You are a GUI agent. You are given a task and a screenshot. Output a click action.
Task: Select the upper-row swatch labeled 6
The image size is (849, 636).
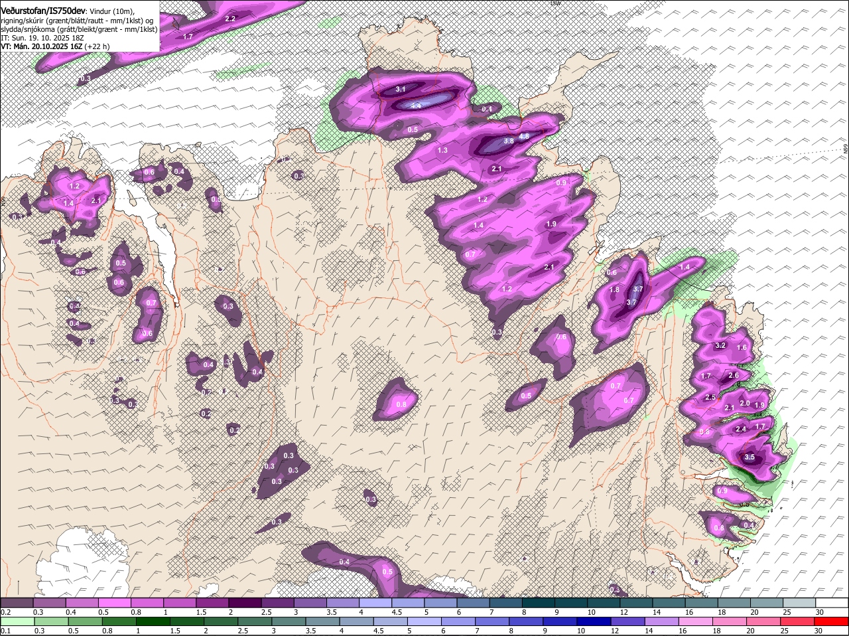(473, 603)
